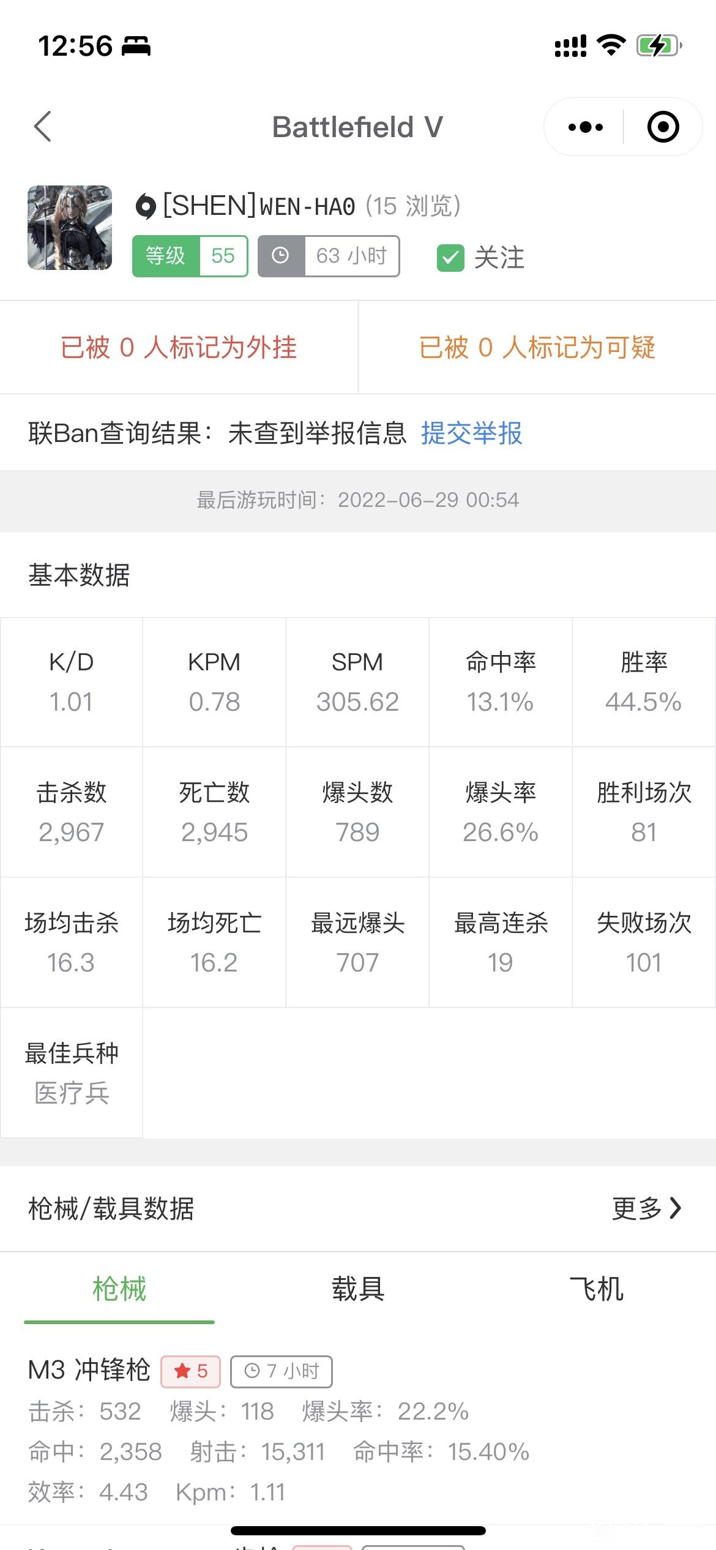Tap the back arrow icon
This screenshot has height=1550, width=716.
pos(43,127)
